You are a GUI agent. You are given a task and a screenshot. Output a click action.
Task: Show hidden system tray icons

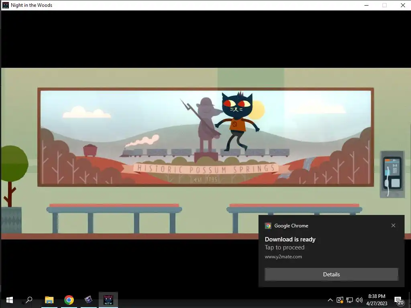click(330, 300)
